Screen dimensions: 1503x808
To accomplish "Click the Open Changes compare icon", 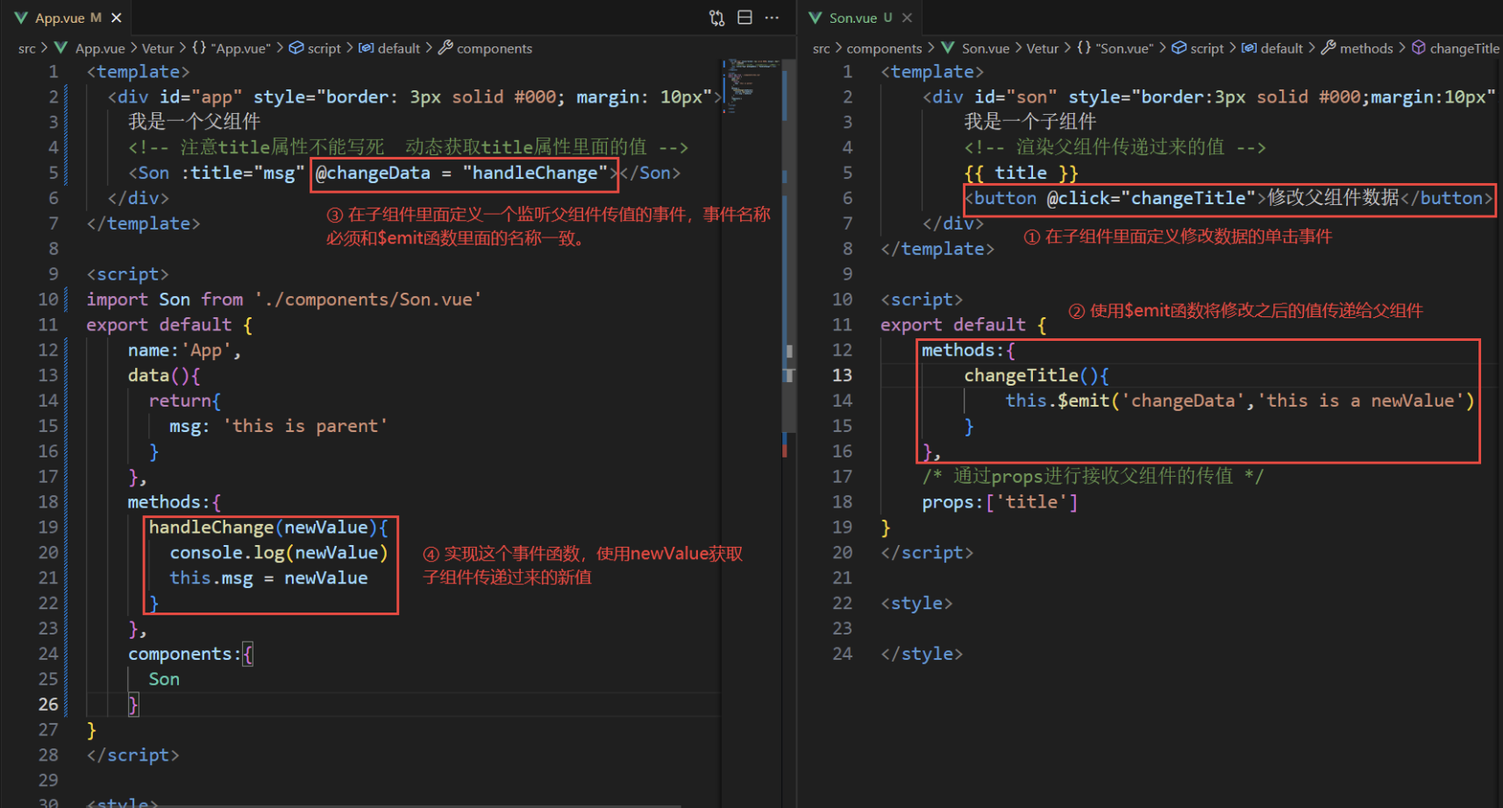I will [716, 18].
